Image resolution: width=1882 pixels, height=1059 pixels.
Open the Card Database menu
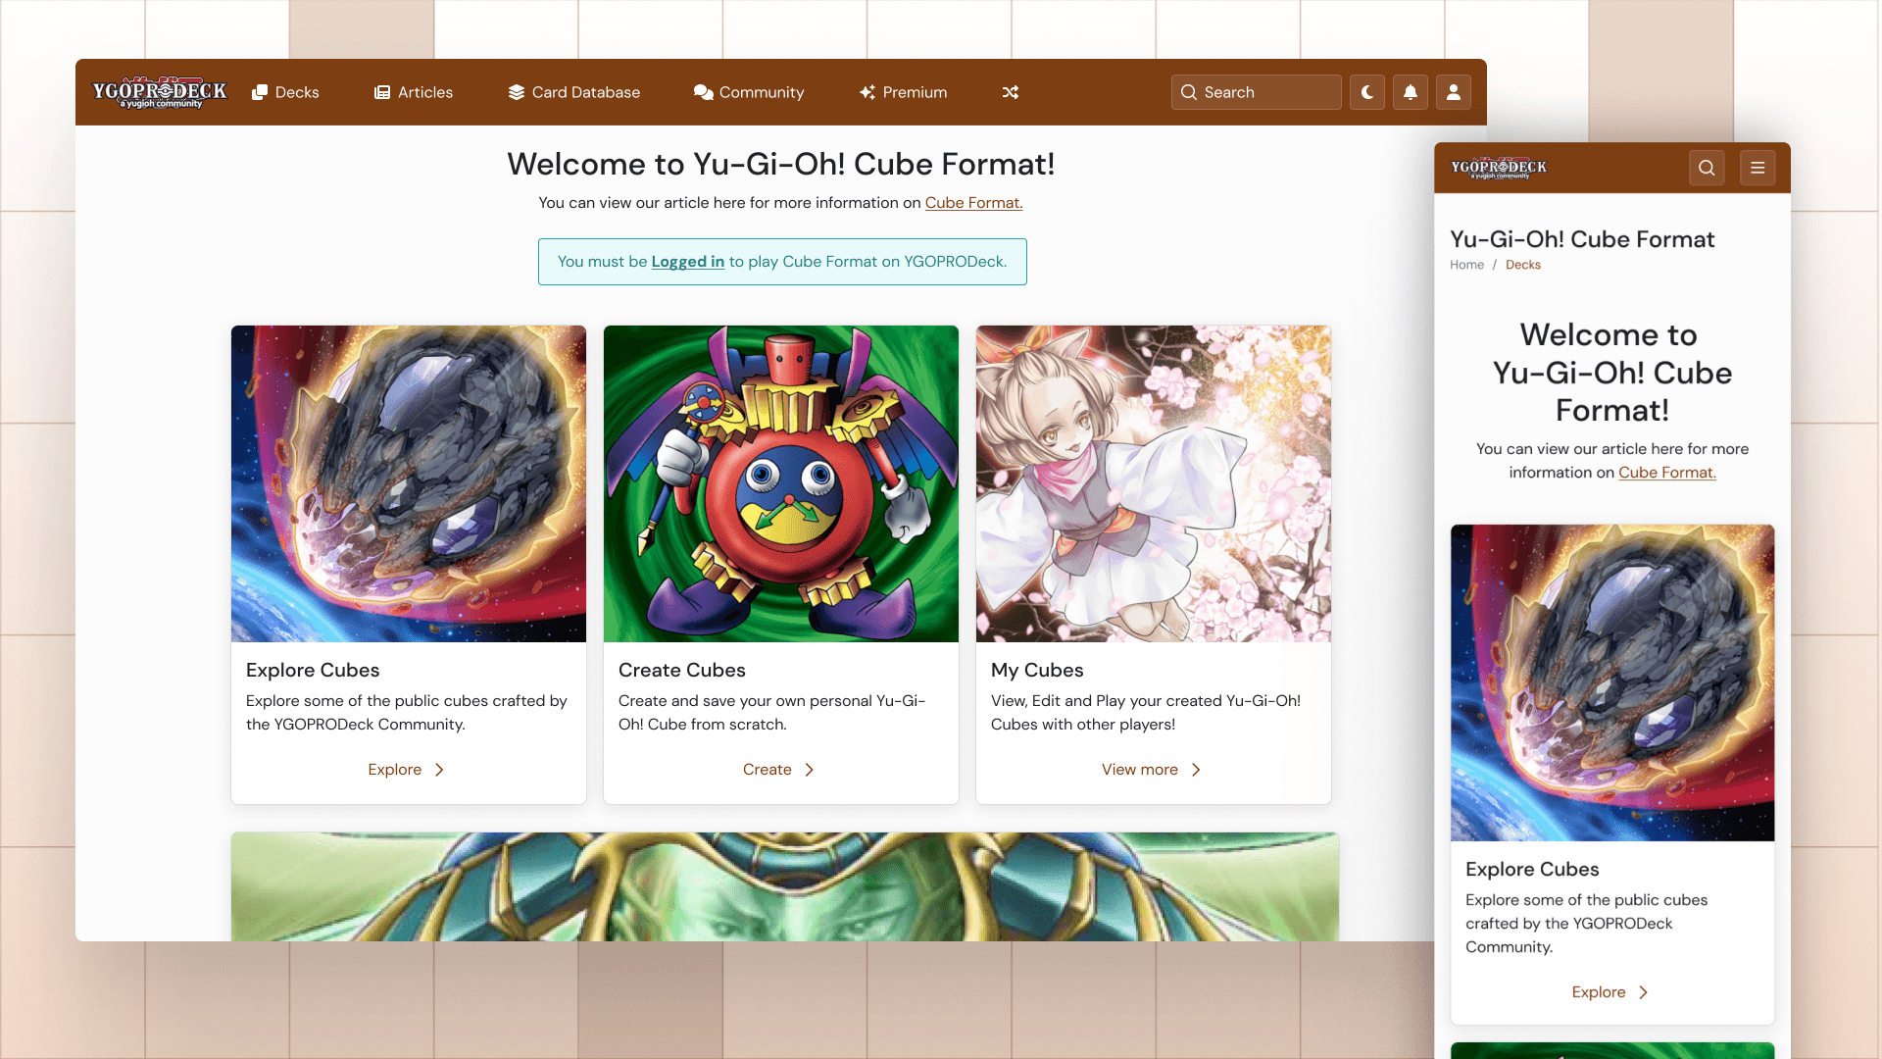point(574,92)
